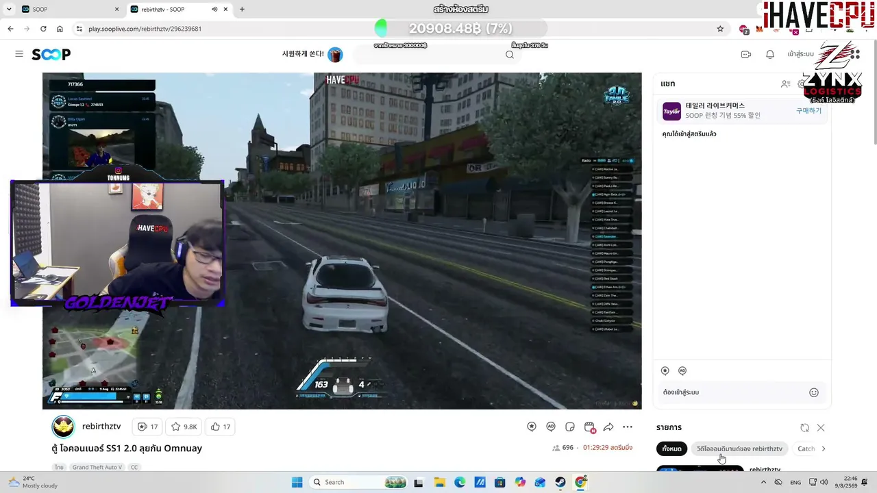
Task: Click the 구매하기 purchase link
Action: point(808,110)
